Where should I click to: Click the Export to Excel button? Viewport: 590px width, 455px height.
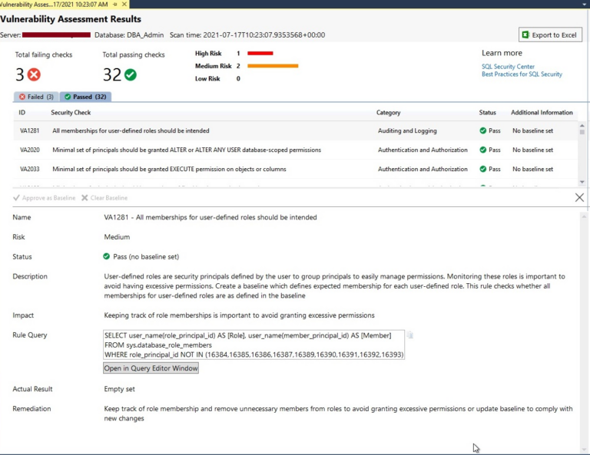(x=550, y=35)
